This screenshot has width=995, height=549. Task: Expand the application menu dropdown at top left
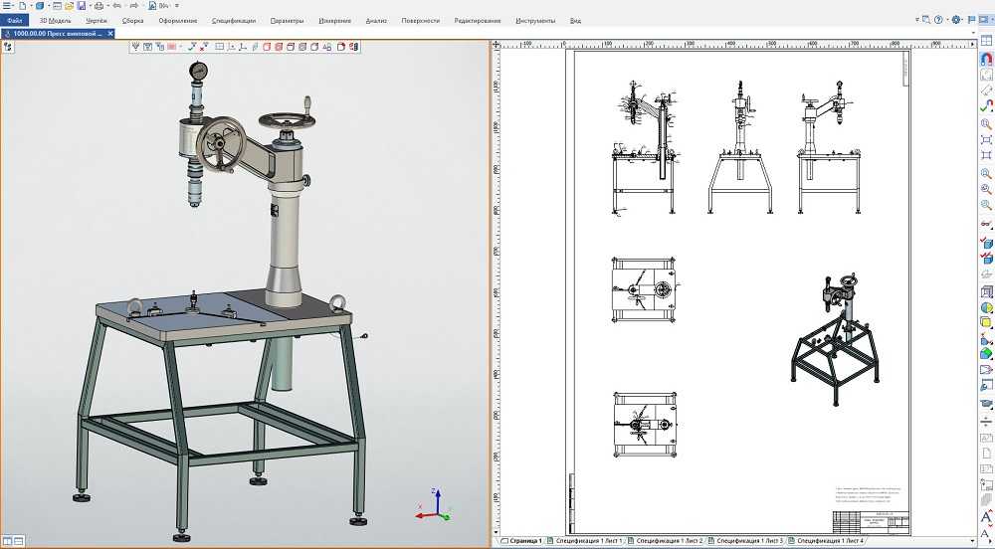(9, 6)
